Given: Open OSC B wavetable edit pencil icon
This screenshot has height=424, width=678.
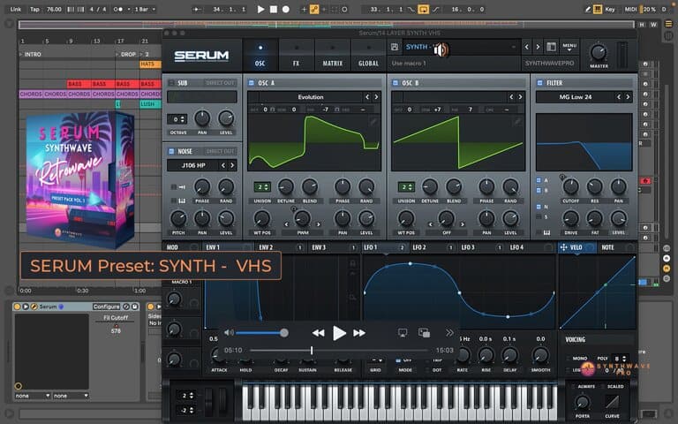Looking at the screenshot, I should tap(516, 122).
